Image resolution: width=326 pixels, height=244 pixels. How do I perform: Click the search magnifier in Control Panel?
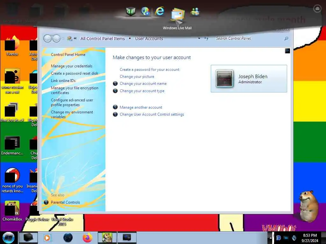tap(286, 38)
